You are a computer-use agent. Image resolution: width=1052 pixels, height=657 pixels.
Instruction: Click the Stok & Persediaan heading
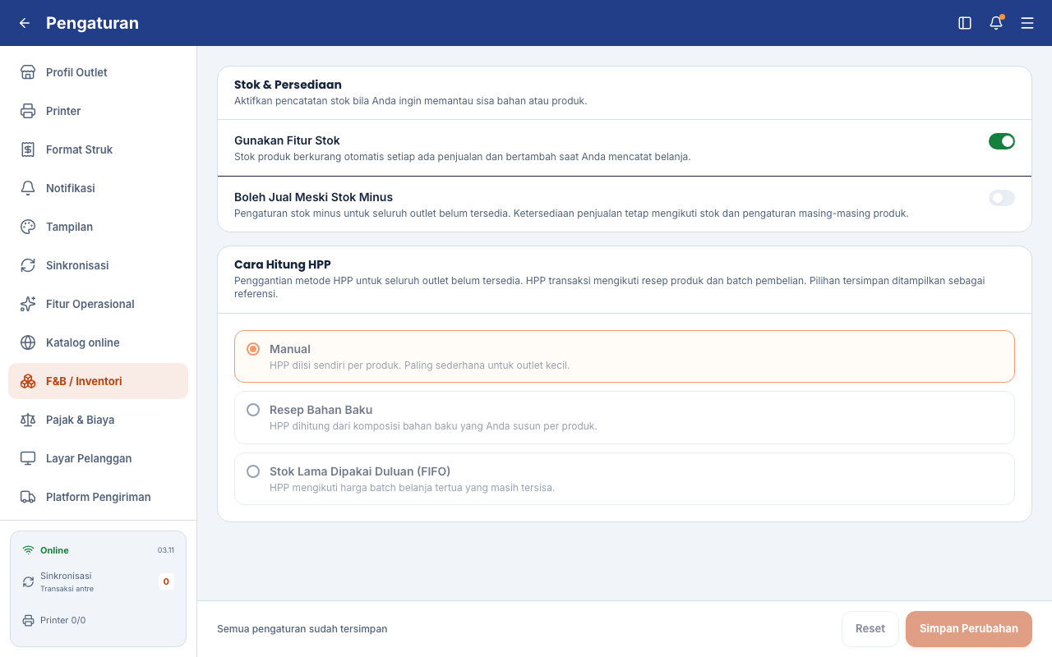click(288, 85)
